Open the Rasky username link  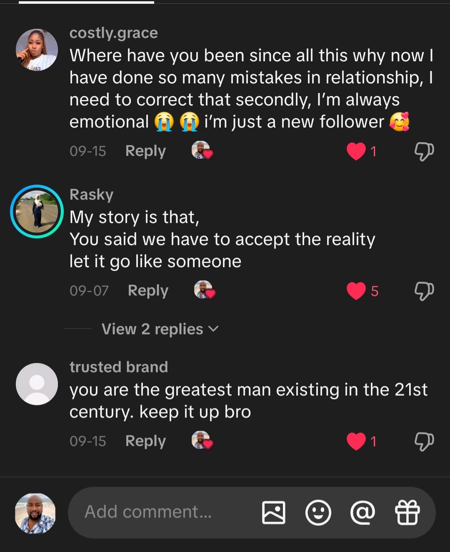(x=91, y=195)
